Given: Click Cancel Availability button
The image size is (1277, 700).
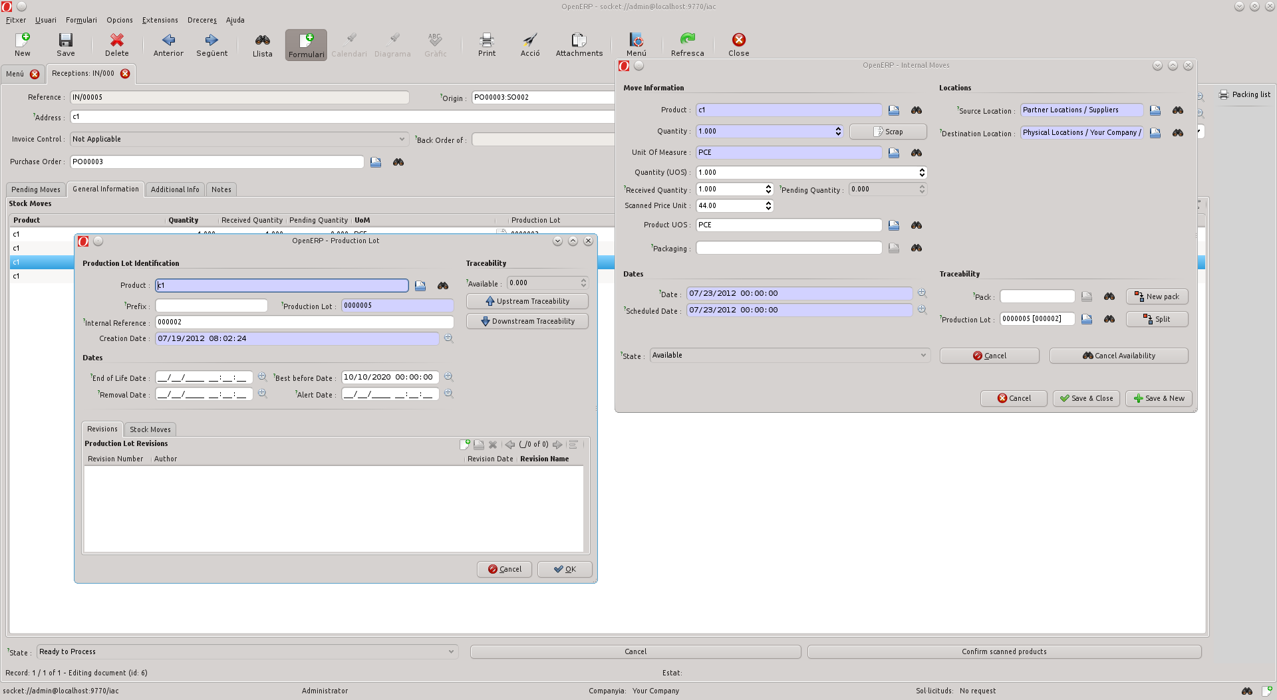Looking at the screenshot, I should (x=1119, y=356).
